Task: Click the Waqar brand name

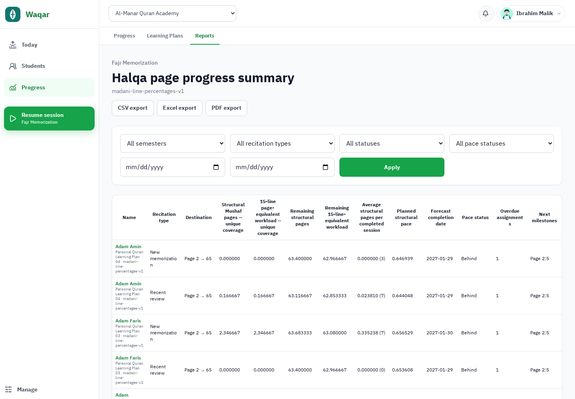Action: coord(38,14)
